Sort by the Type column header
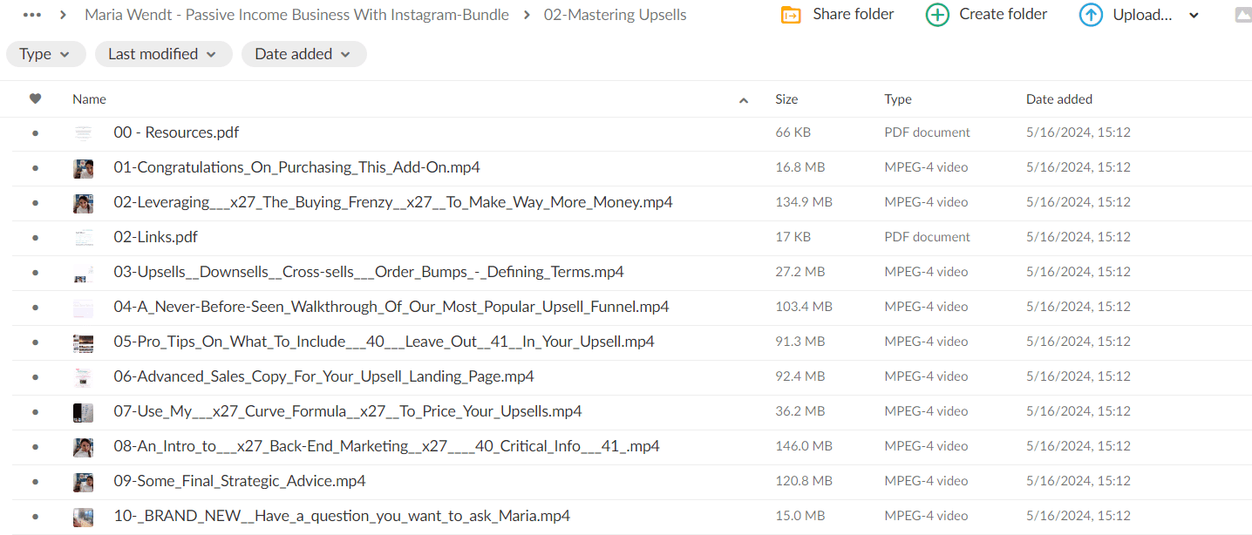 898,99
